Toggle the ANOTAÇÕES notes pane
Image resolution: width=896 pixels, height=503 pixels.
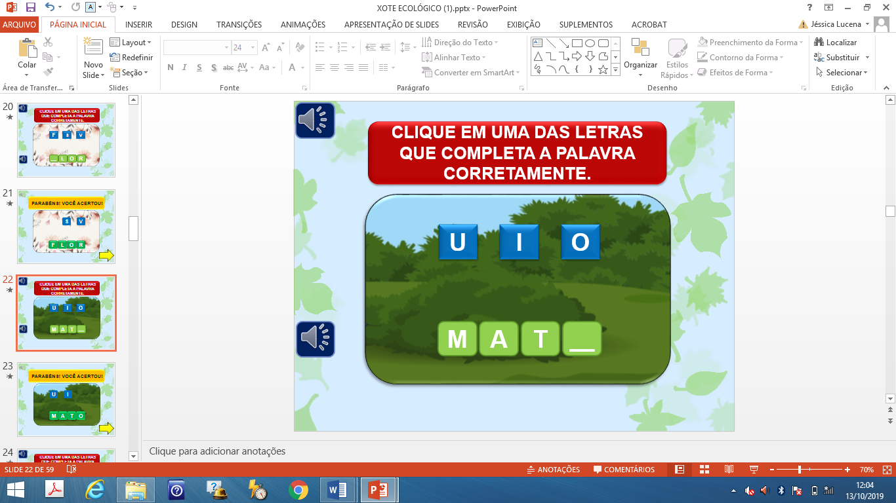(x=553, y=470)
